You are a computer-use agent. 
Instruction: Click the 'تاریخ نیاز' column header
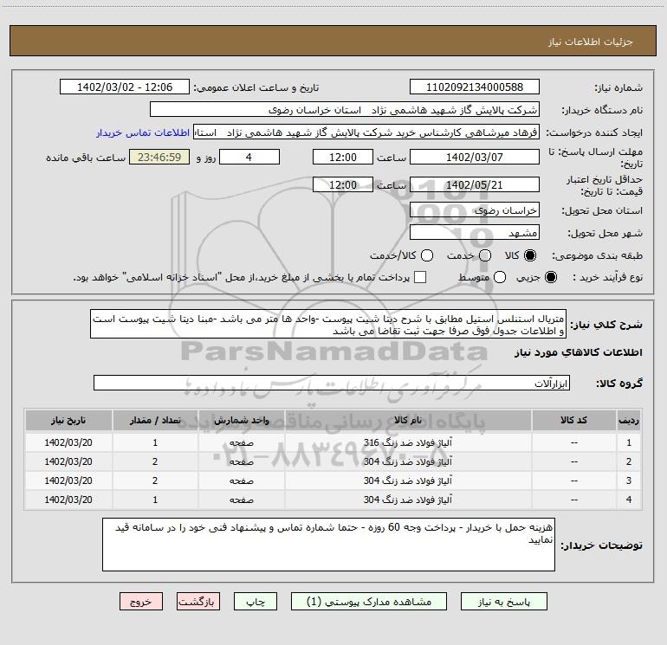(68, 420)
